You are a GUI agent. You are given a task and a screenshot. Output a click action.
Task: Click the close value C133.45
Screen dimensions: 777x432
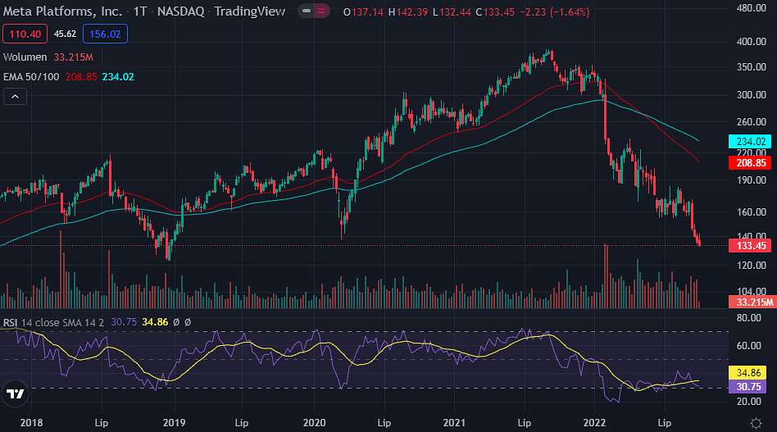pos(495,12)
